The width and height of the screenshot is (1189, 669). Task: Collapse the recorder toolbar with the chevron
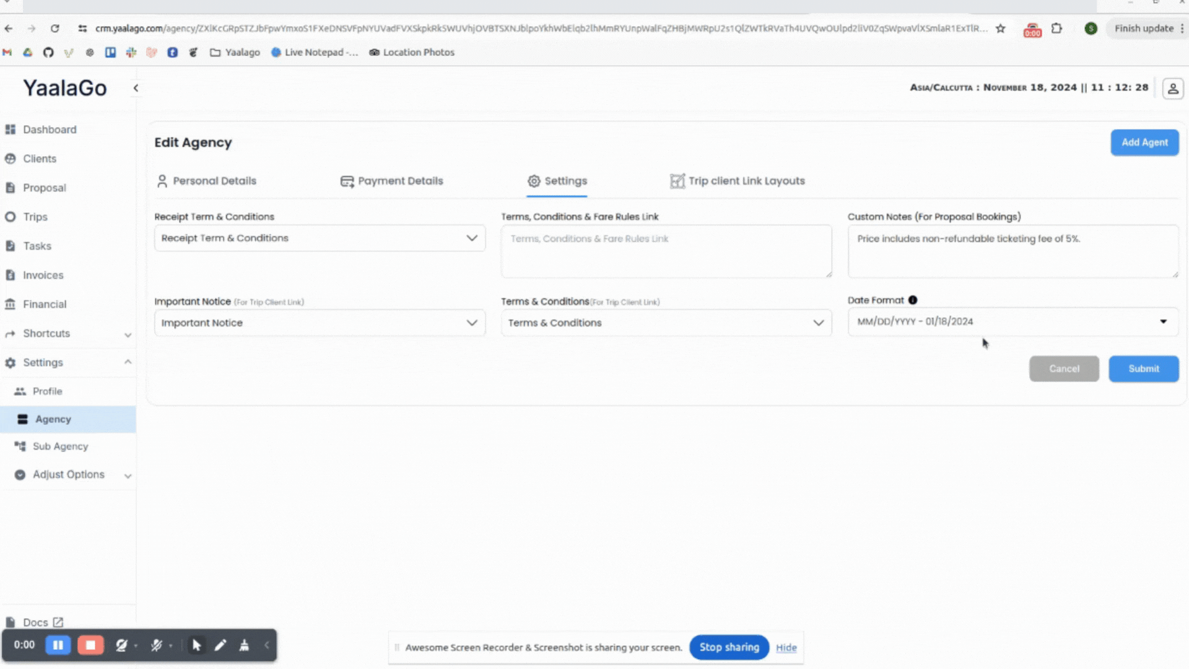tap(267, 645)
